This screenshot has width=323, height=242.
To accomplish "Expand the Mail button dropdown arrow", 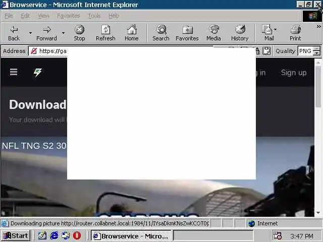I will click(x=276, y=30).
